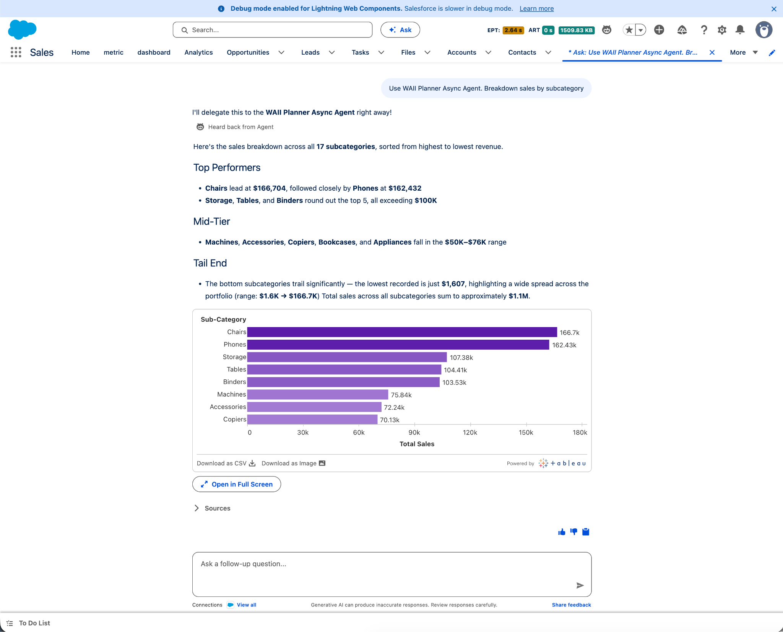The image size is (783, 632).
Task: Open the global actions plus icon
Action: tap(659, 30)
